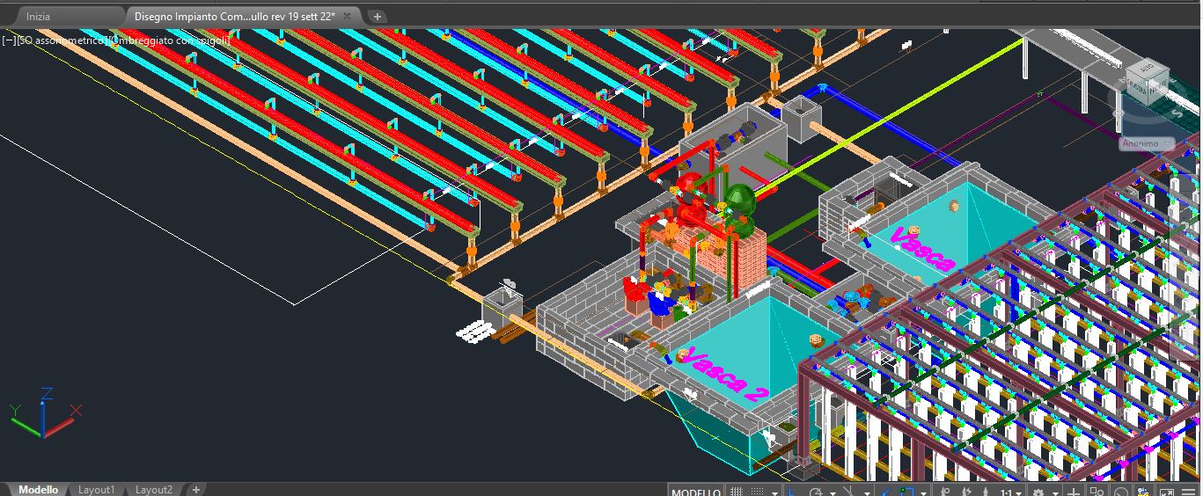Toggle ortho mode in status bar

pos(793,492)
